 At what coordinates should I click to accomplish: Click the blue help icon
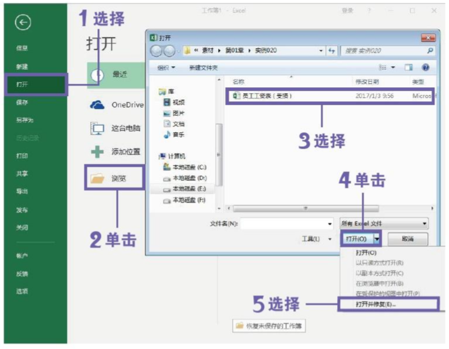pyautogui.click(x=426, y=67)
